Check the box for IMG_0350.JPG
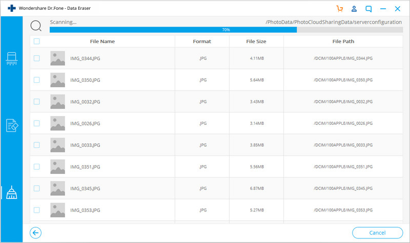410x243 pixels. [x=36, y=80]
